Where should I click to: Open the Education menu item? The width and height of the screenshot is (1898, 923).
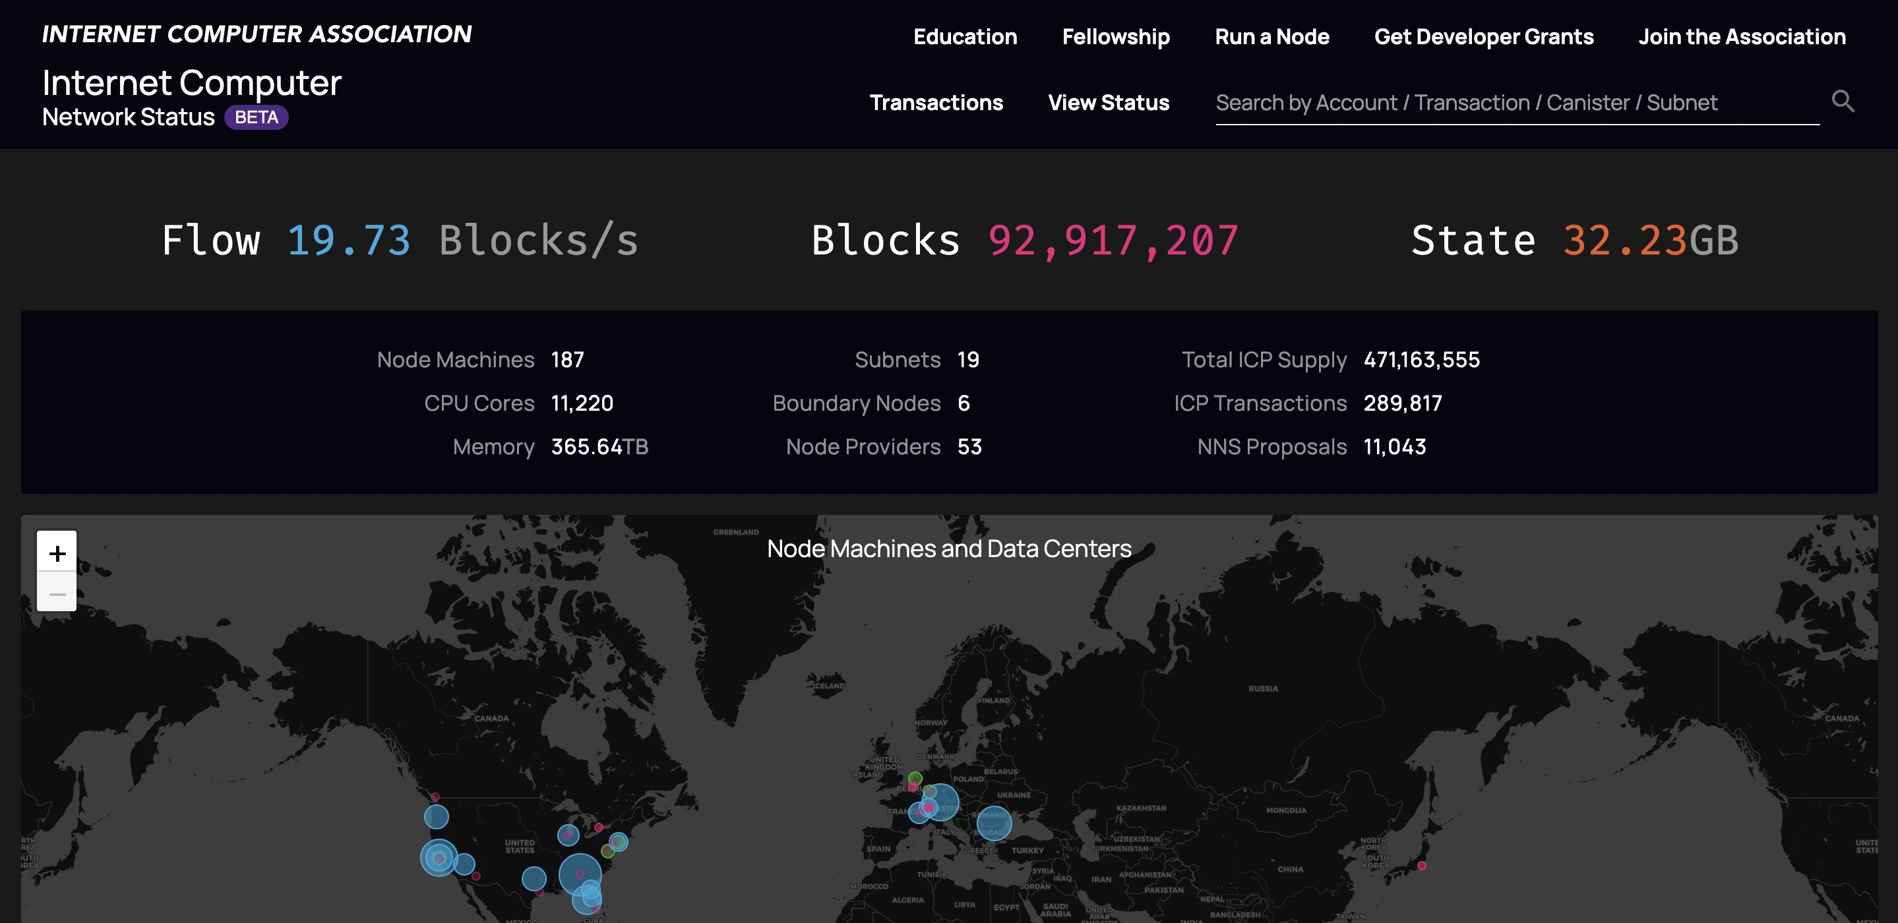coord(964,36)
